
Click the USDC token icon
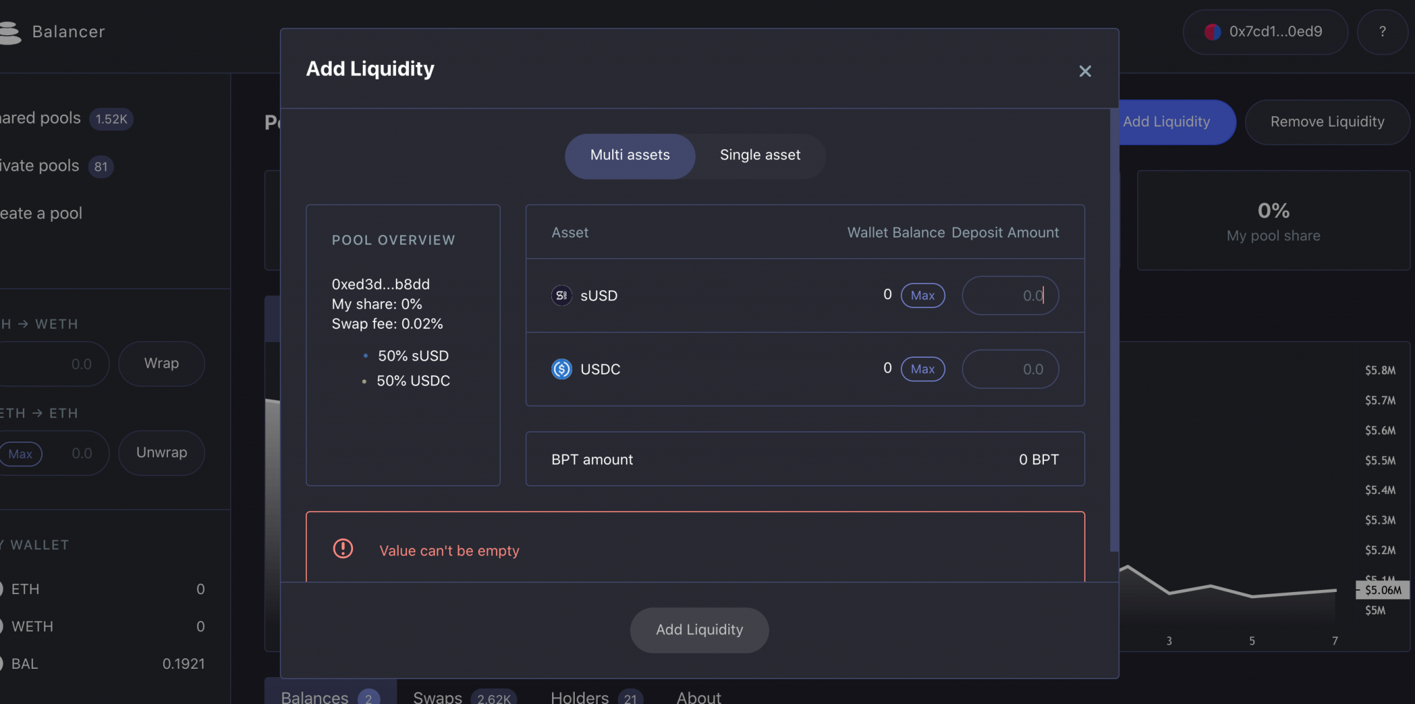562,369
